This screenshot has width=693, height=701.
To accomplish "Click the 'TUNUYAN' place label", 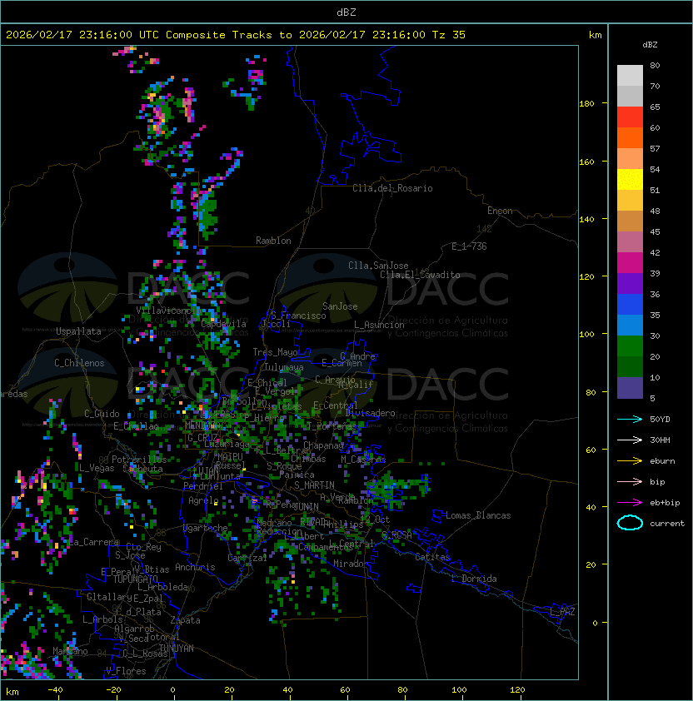I will coord(177,649).
